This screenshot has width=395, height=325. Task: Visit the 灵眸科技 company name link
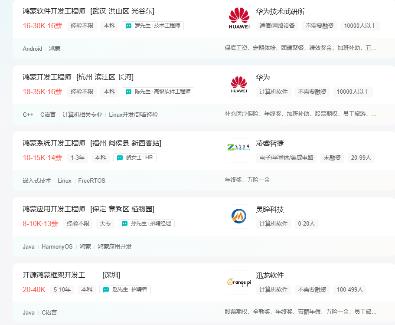(x=270, y=209)
